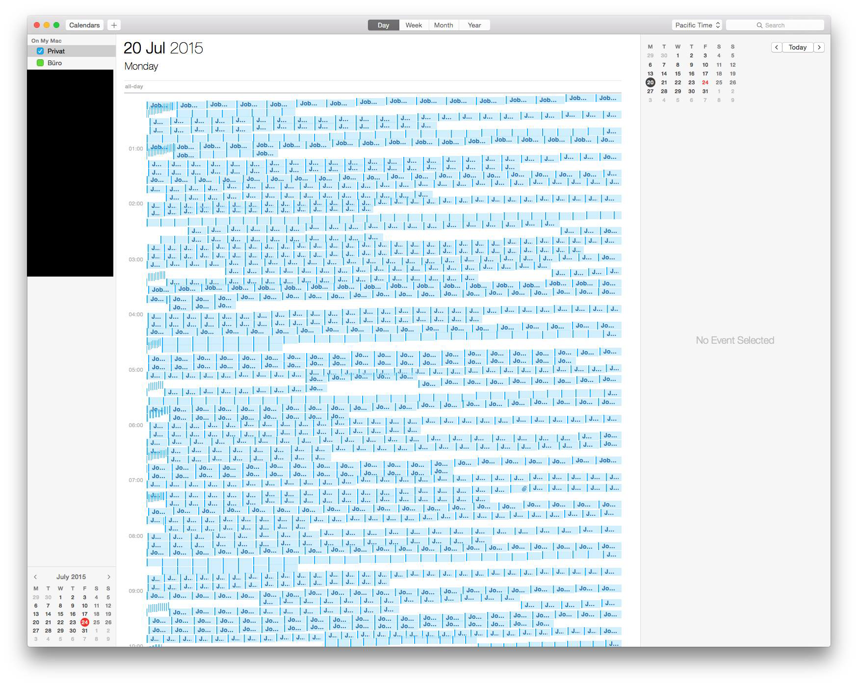
Task: Click the plus icon to add event
Action: 114,25
